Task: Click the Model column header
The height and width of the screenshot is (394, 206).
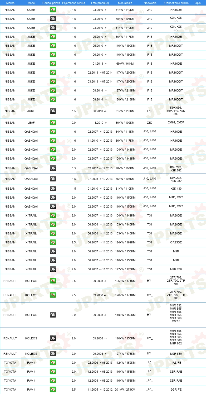Action: pos(31,3)
